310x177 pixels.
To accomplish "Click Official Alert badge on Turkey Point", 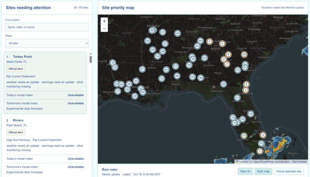I will point(16,69).
